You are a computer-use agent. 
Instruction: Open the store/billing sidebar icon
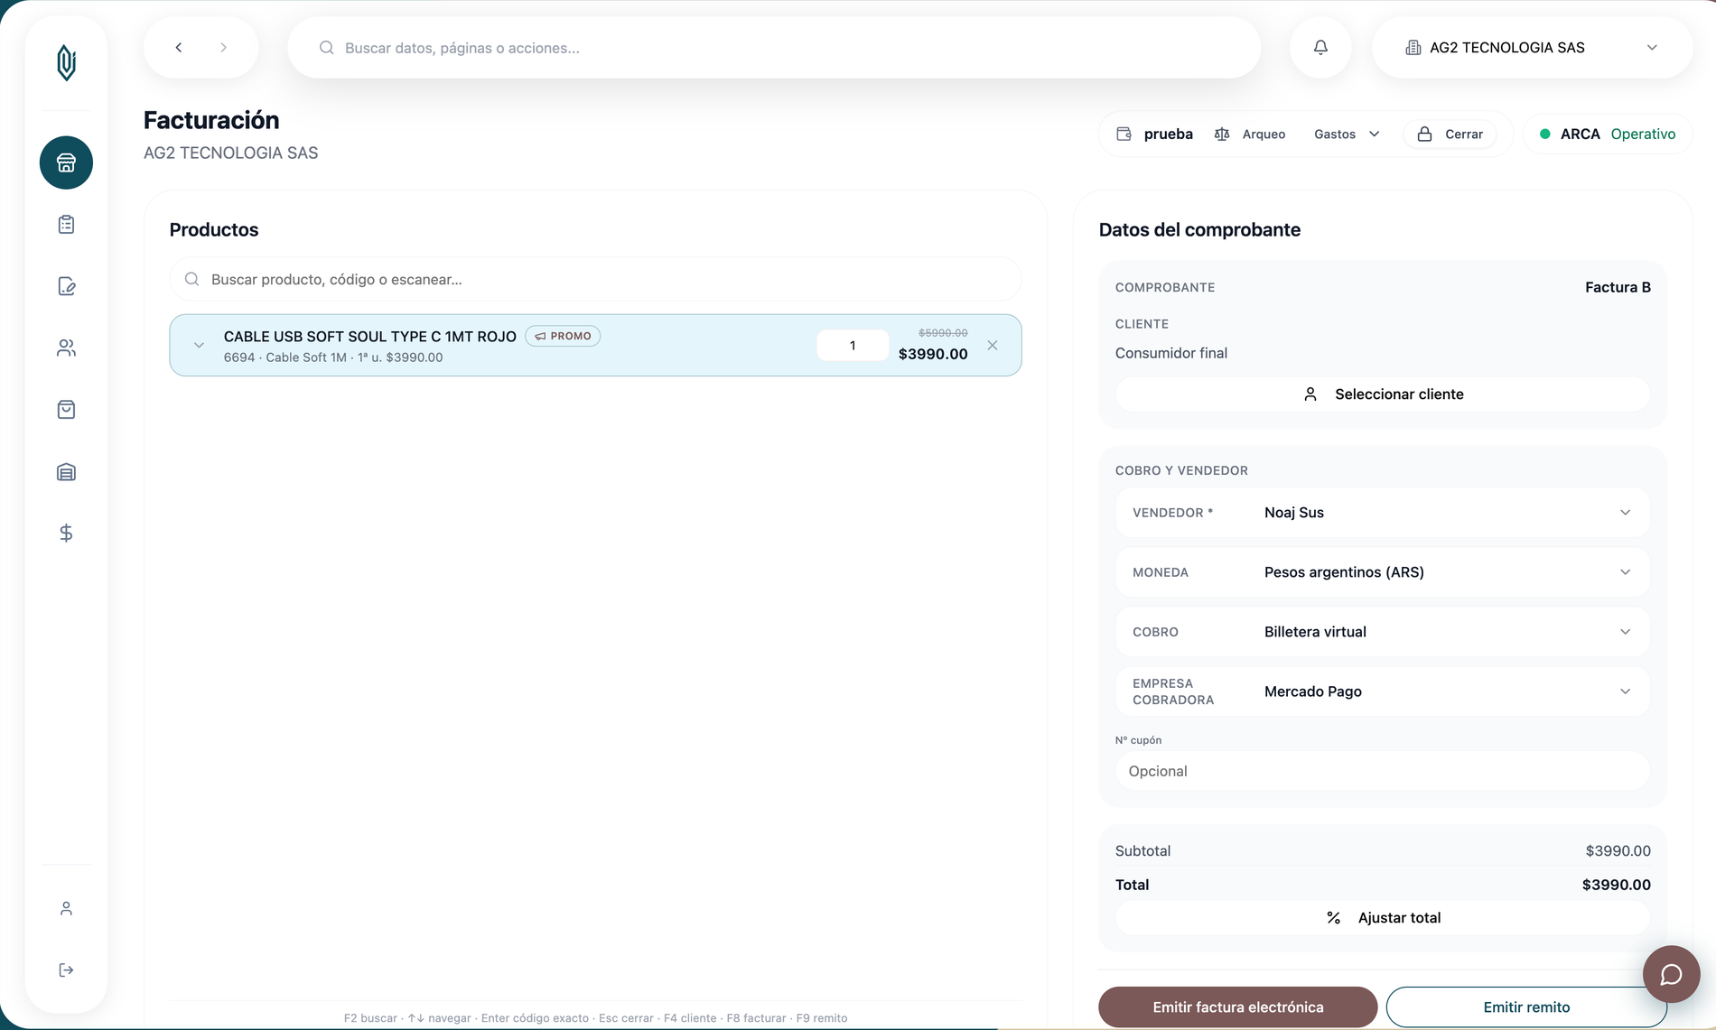click(x=66, y=162)
